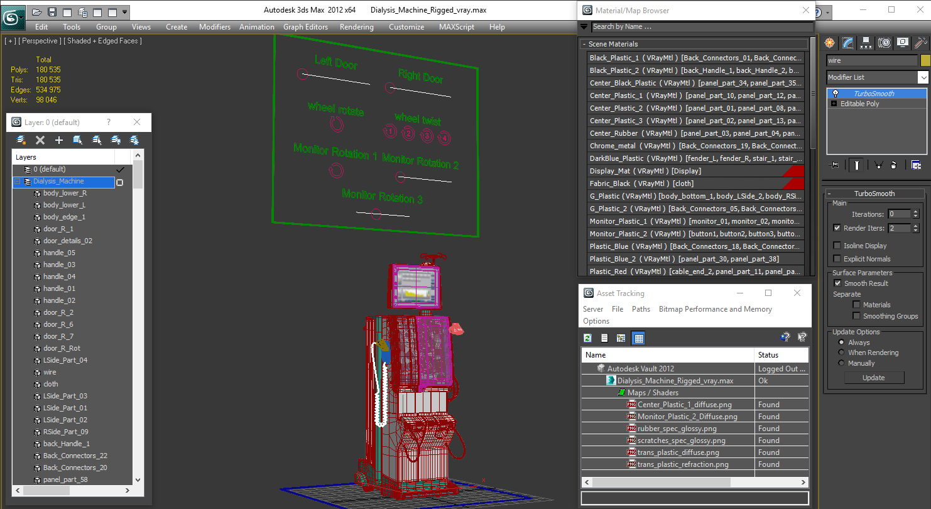Delete highlighted empty layers X icon
The width and height of the screenshot is (931, 509).
coord(40,140)
